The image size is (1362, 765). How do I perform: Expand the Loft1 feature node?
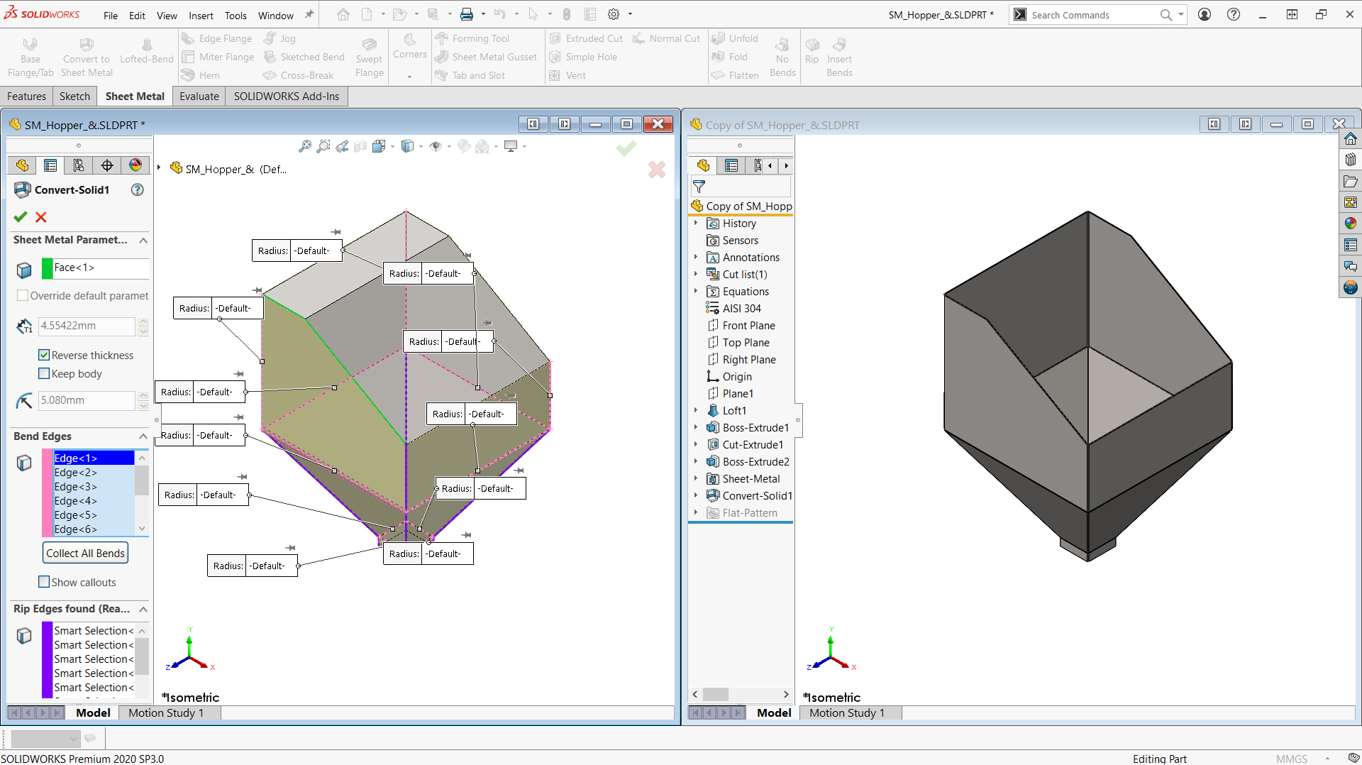pyautogui.click(x=696, y=410)
